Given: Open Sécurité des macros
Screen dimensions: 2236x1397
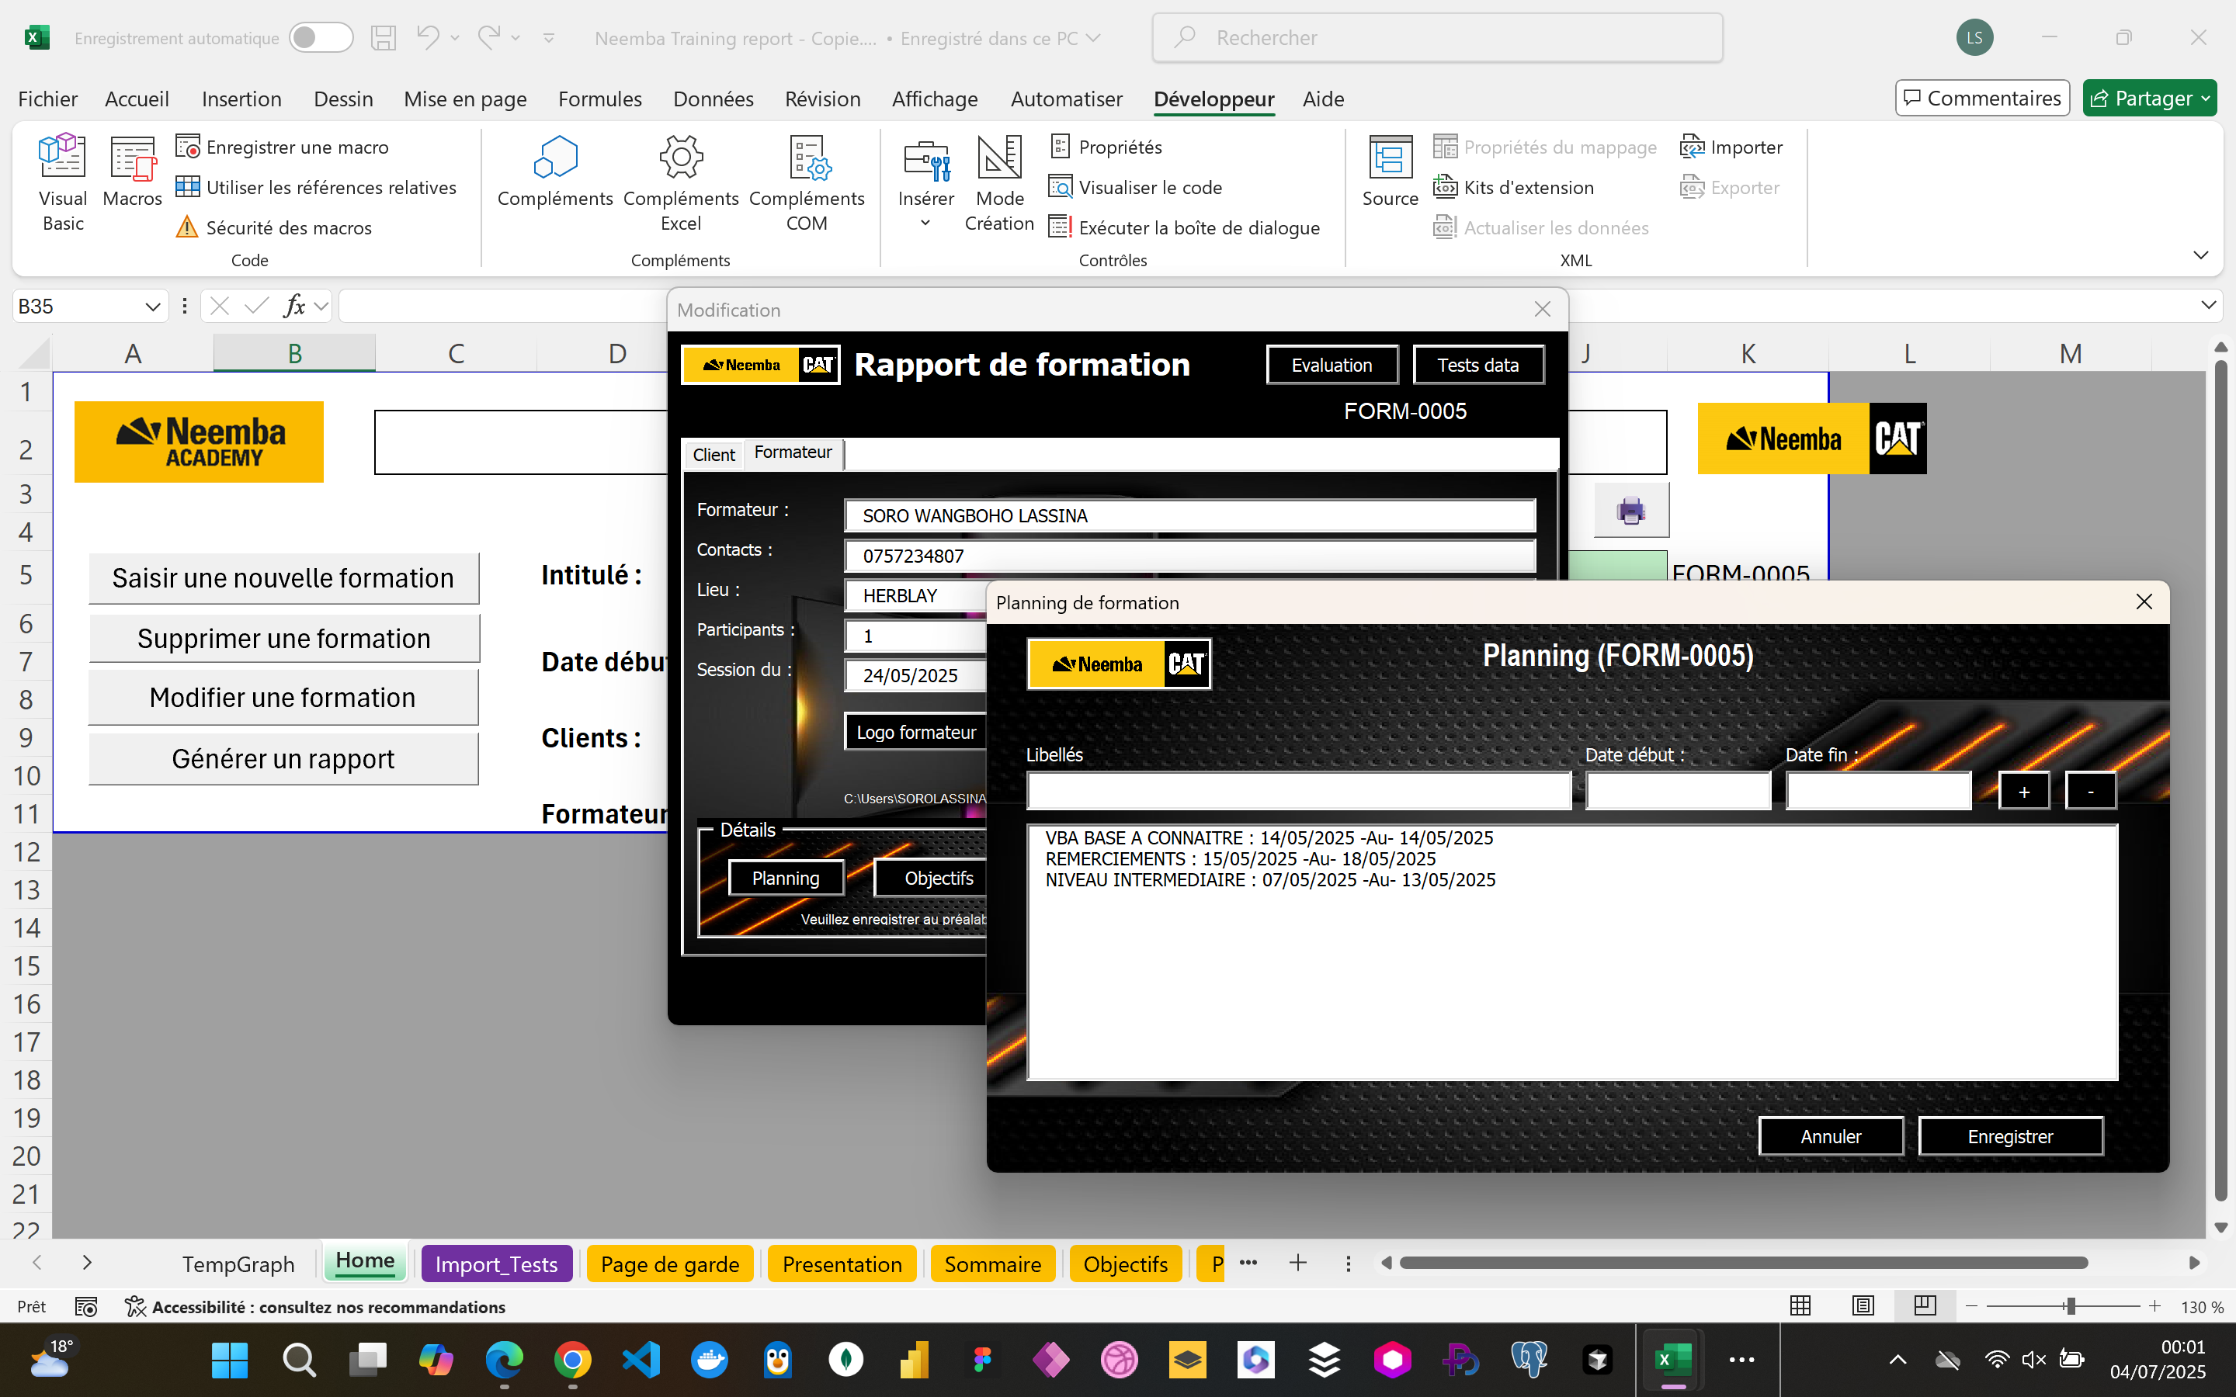Looking at the screenshot, I should (274, 227).
